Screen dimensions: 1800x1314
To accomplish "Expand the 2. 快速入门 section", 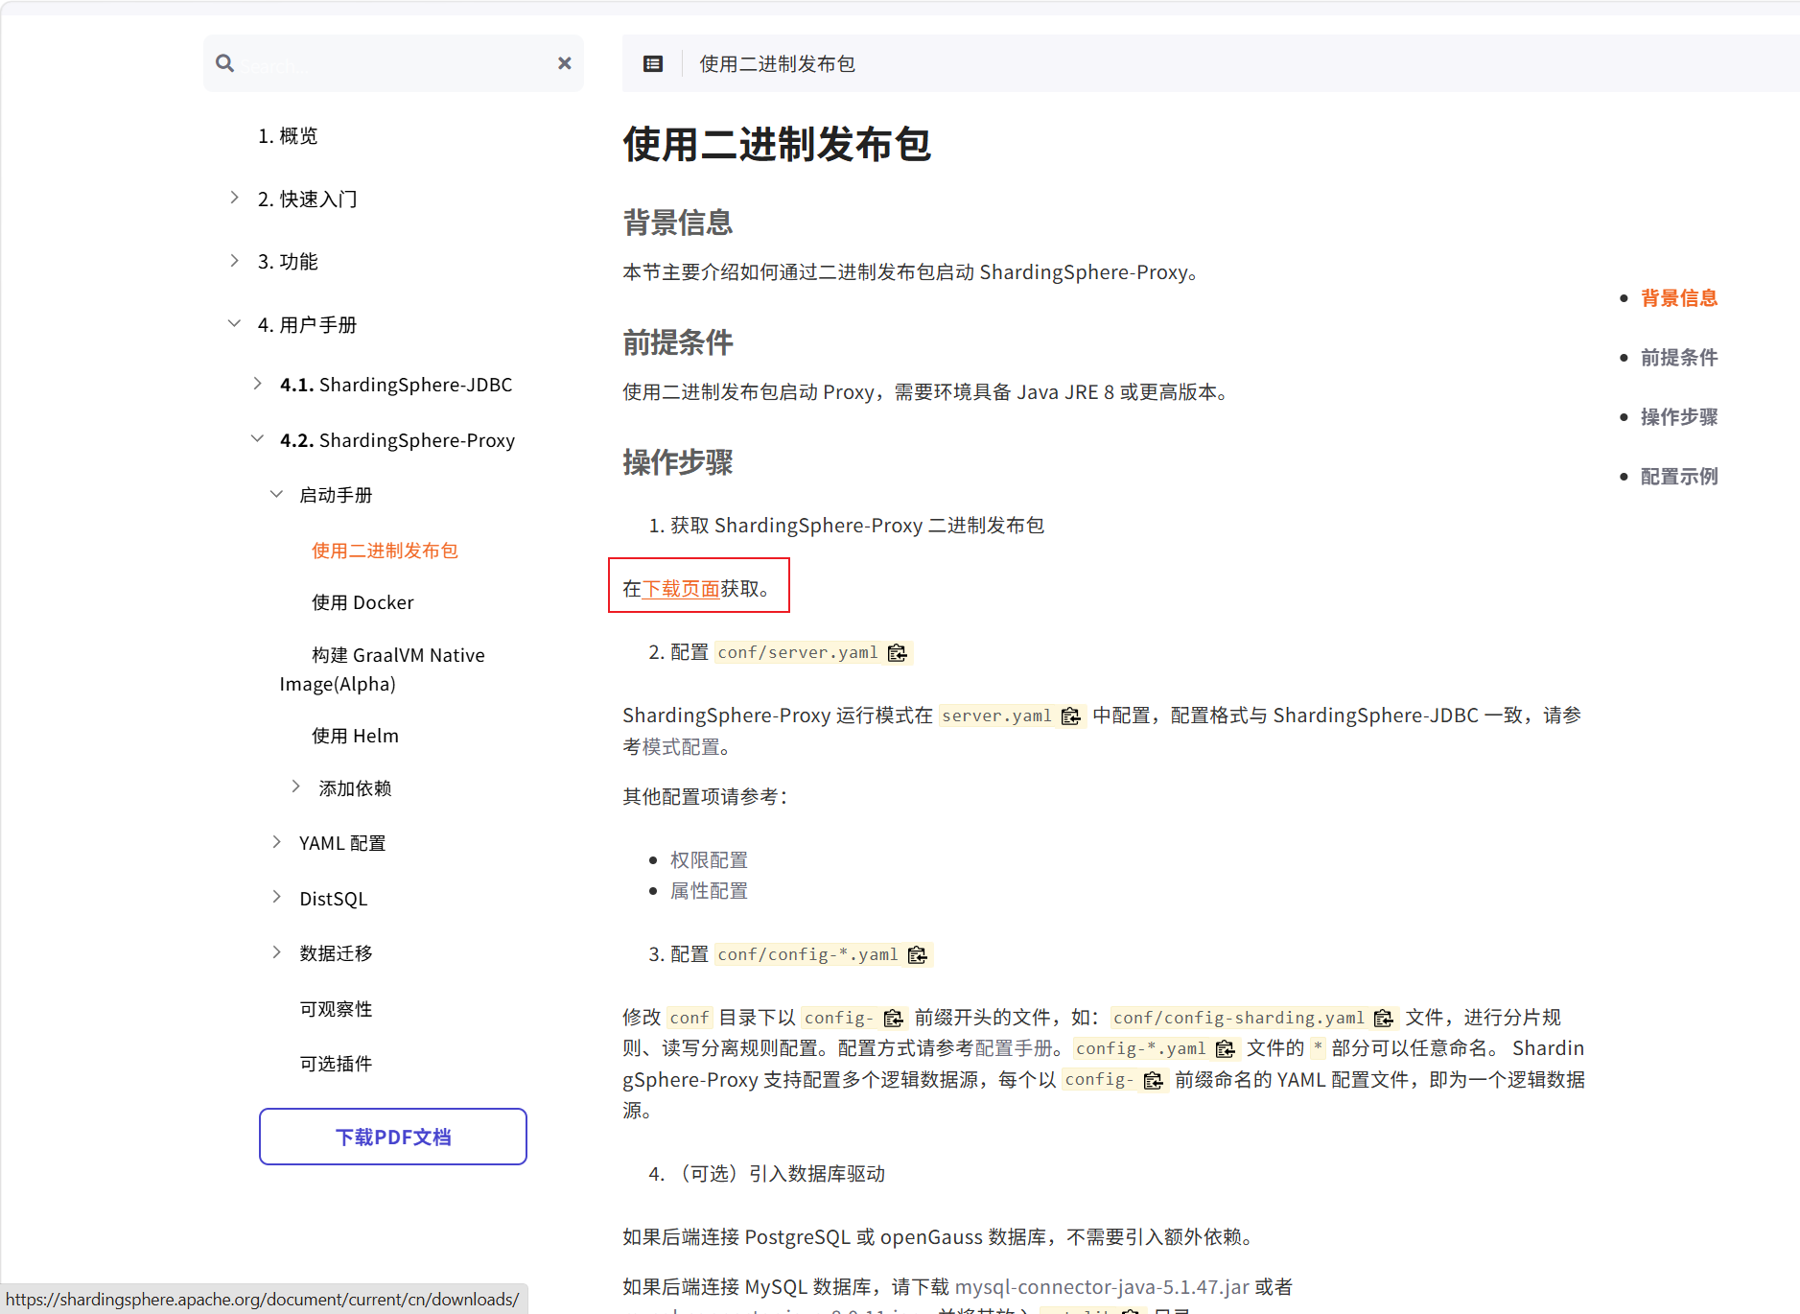I will tap(235, 198).
